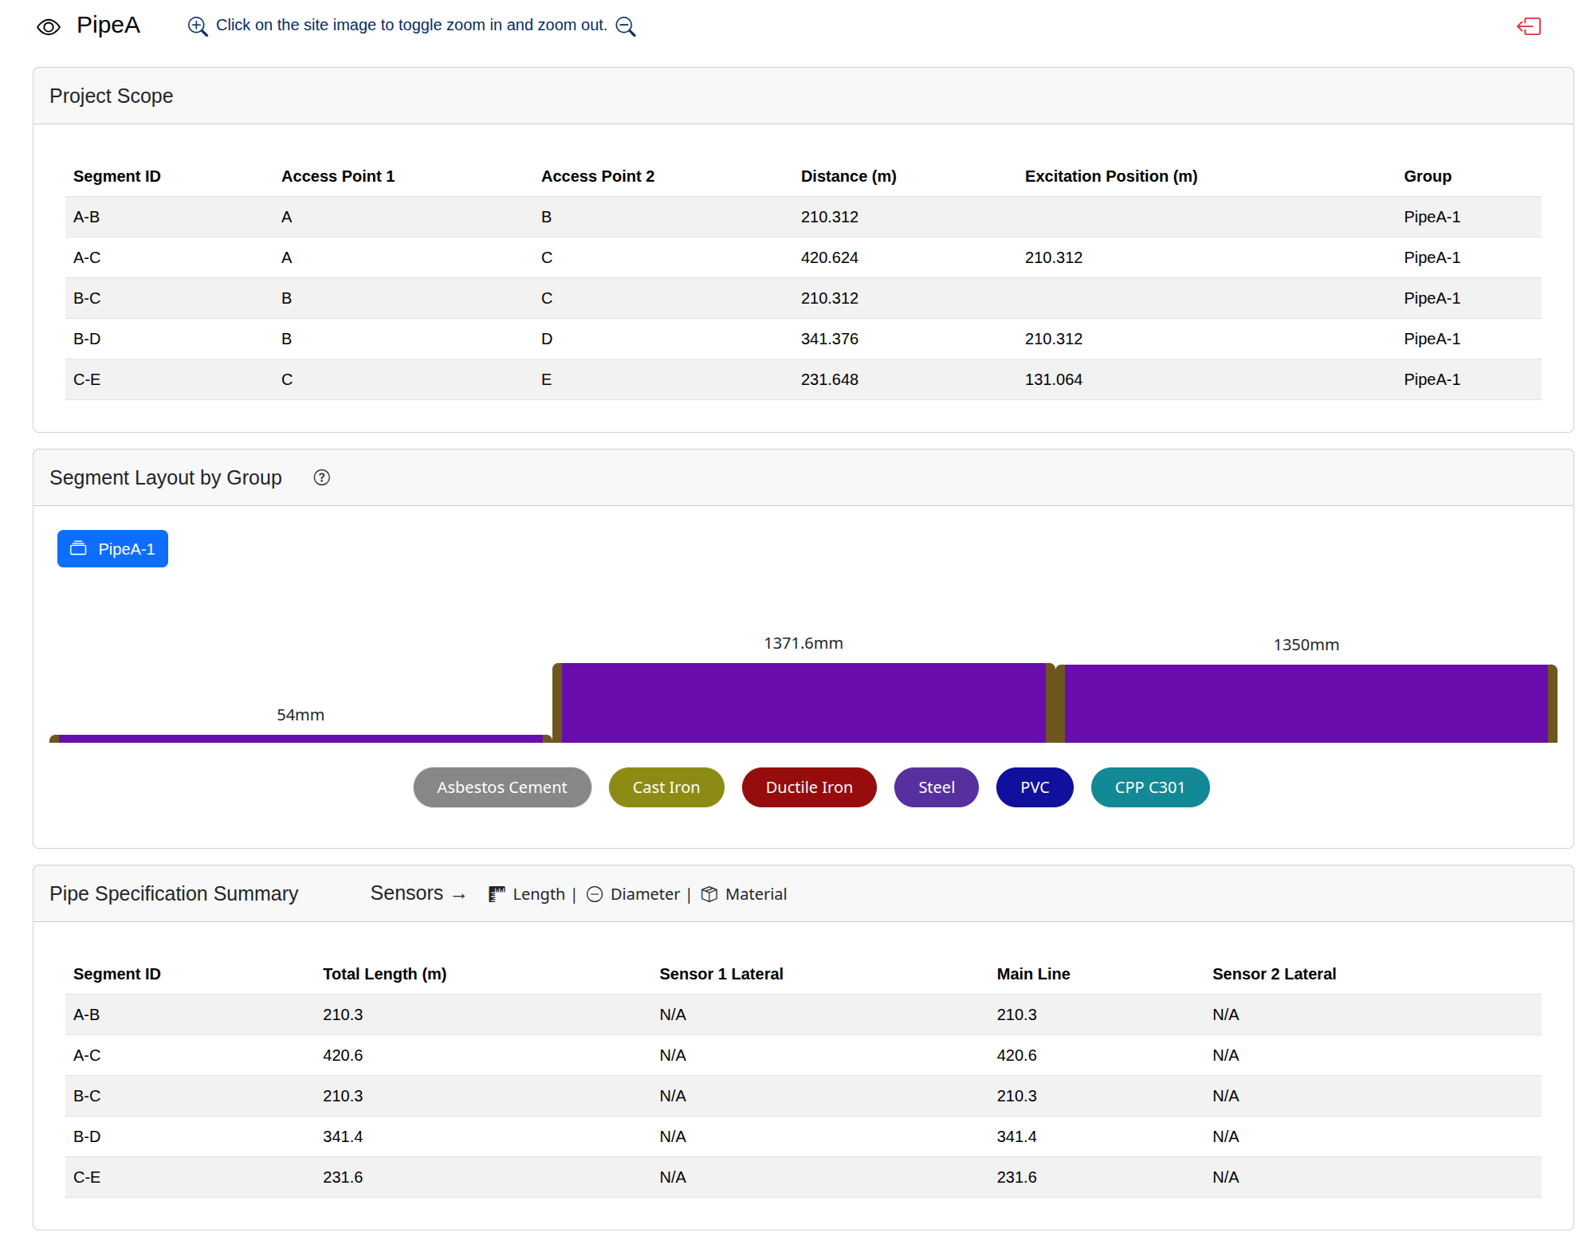Toggle the Steel material pill
Viewport: 1595px width, 1252px height.
pyautogui.click(x=937, y=787)
